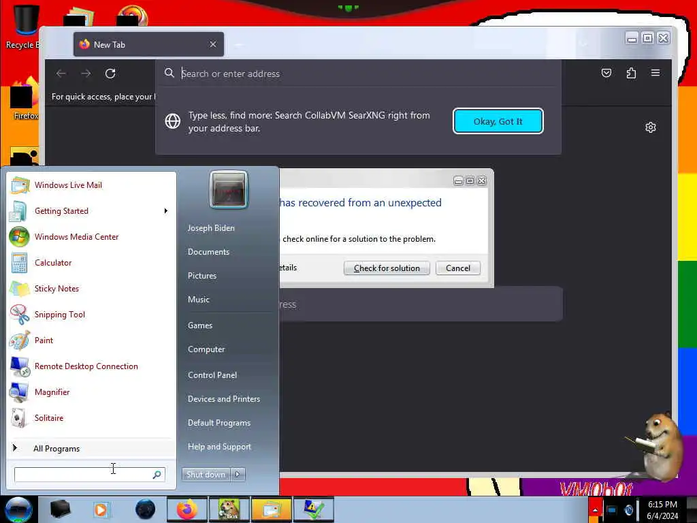Screen dimensions: 697x523
Task: Click the Firefox desktop shortcut
Action: tap(25, 99)
